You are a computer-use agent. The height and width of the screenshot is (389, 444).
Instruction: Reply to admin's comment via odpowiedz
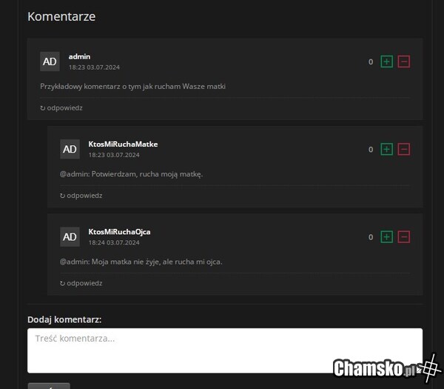click(61, 107)
